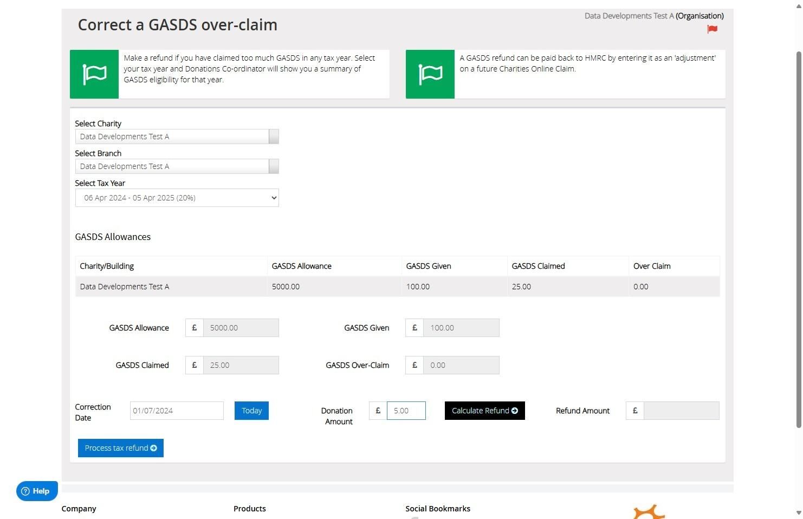Click the Today button
Viewport: 803px width, 519px height.
[x=251, y=411]
